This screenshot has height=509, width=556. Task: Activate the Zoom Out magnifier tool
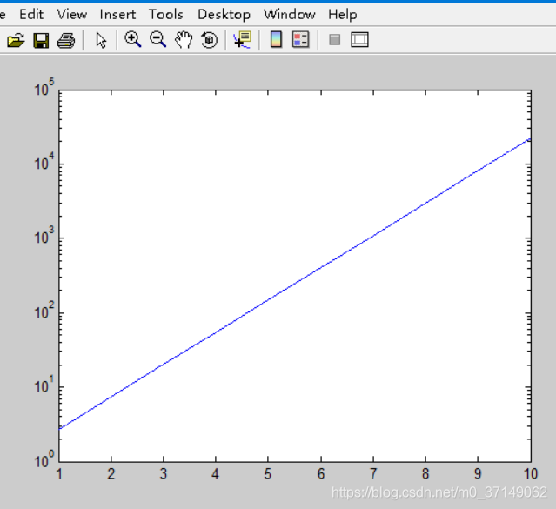[x=157, y=39]
